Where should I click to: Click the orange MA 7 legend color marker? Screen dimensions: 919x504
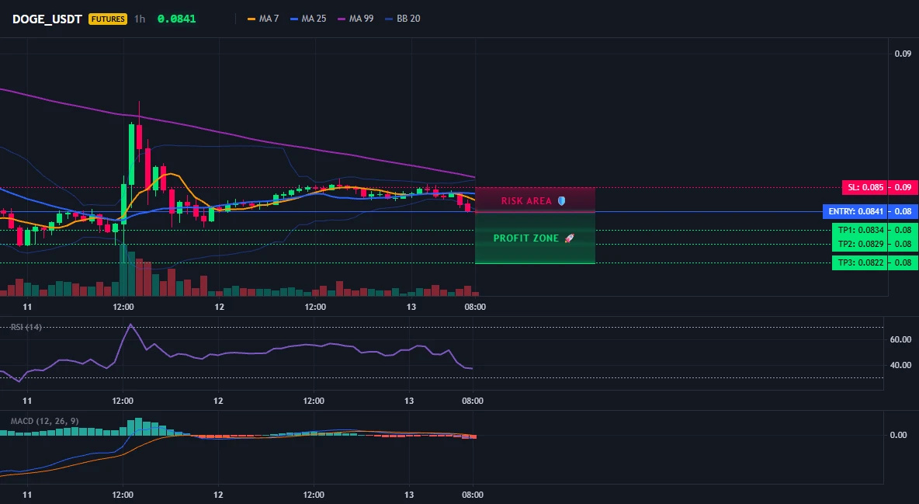click(252, 19)
